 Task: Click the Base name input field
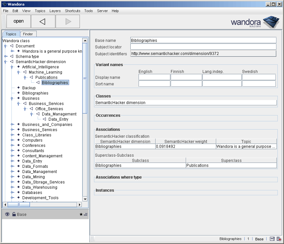click(203, 41)
